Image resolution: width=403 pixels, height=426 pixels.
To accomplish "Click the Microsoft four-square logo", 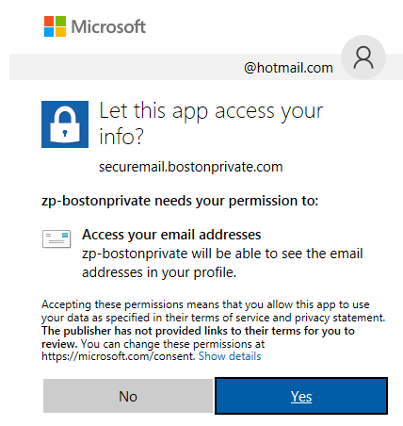I will tap(55, 26).
